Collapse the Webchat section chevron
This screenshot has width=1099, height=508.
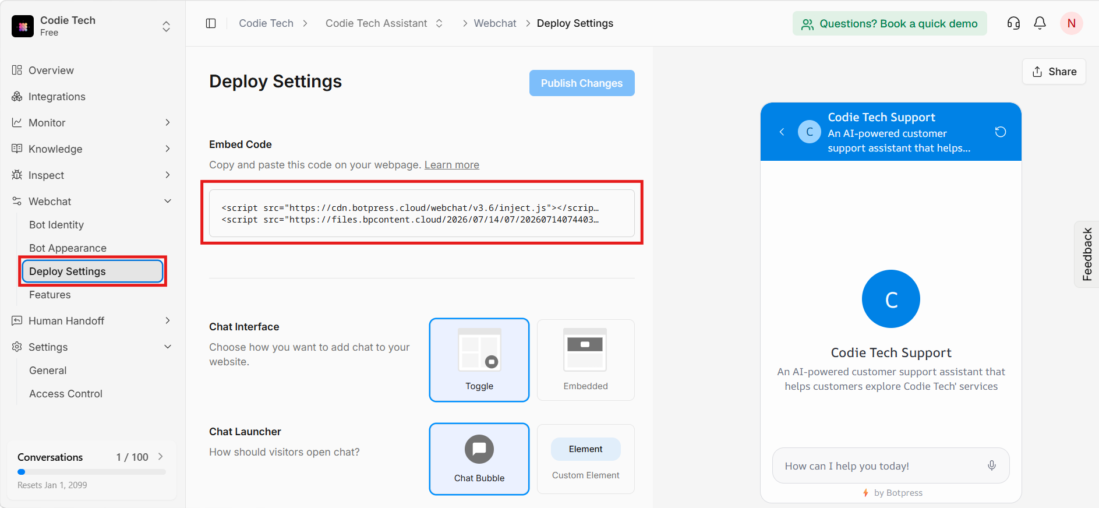[x=168, y=201]
